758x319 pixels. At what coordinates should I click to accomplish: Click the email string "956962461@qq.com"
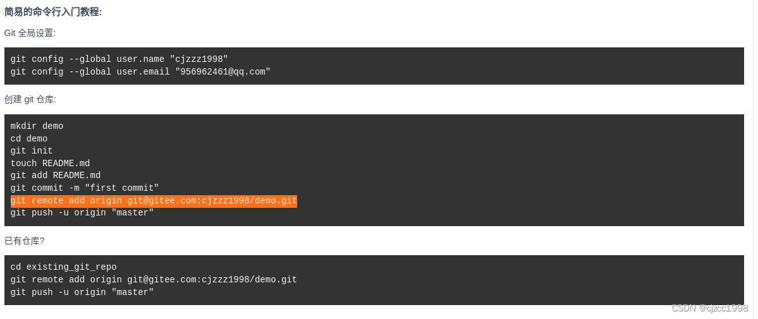[x=223, y=72]
